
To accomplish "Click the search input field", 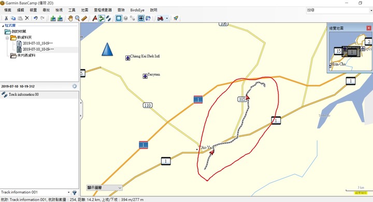I will click(x=337, y=10).
